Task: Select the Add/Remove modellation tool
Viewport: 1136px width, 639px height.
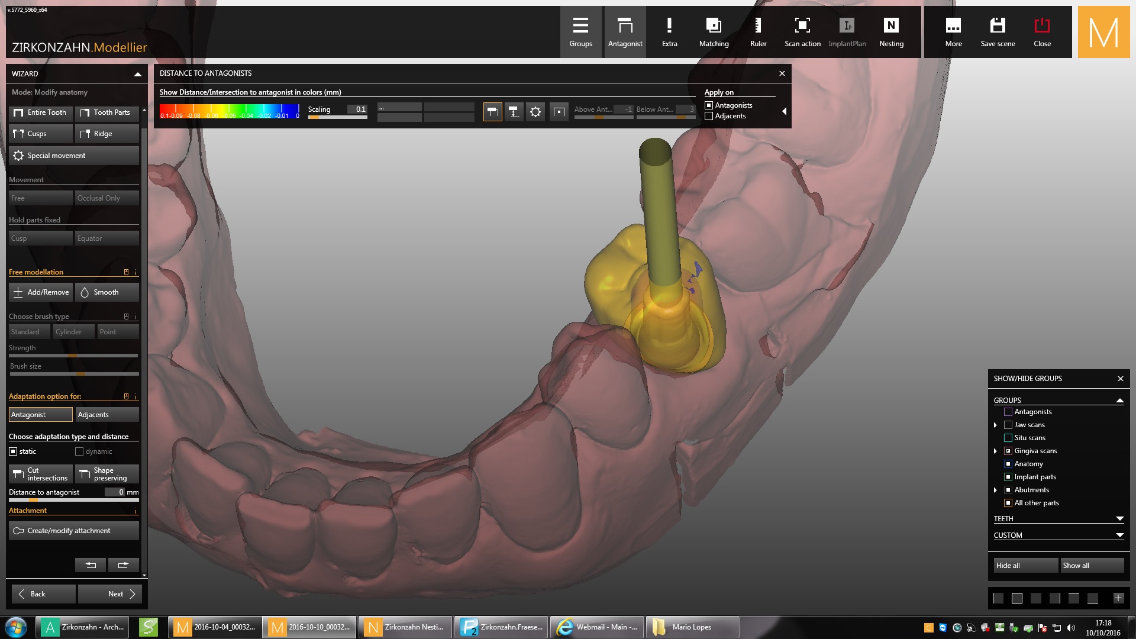Action: [x=40, y=292]
